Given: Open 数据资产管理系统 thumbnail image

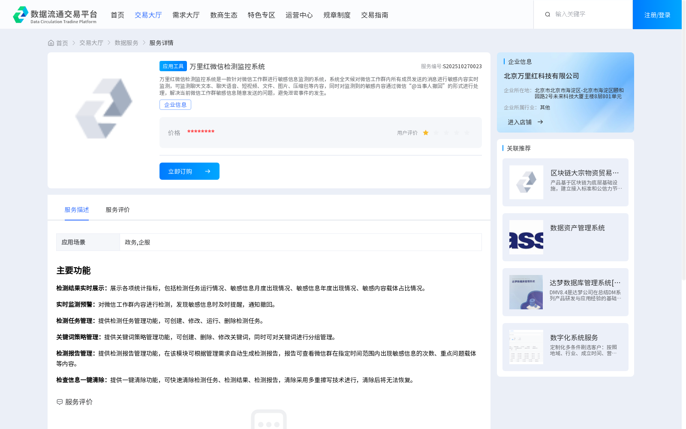Looking at the screenshot, I should coord(526,237).
